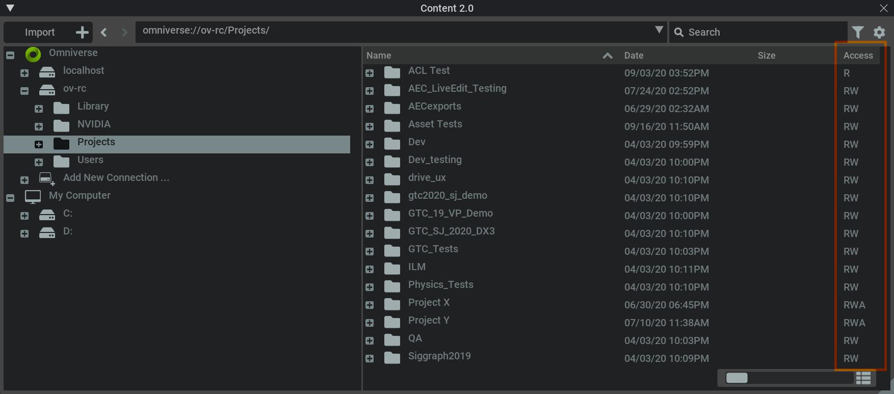Open settings via the gear icon
This screenshot has height=394, width=894.
pos(879,32)
